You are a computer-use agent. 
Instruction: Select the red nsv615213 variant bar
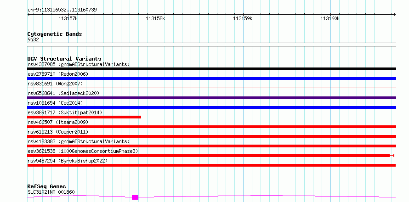tap(211, 136)
